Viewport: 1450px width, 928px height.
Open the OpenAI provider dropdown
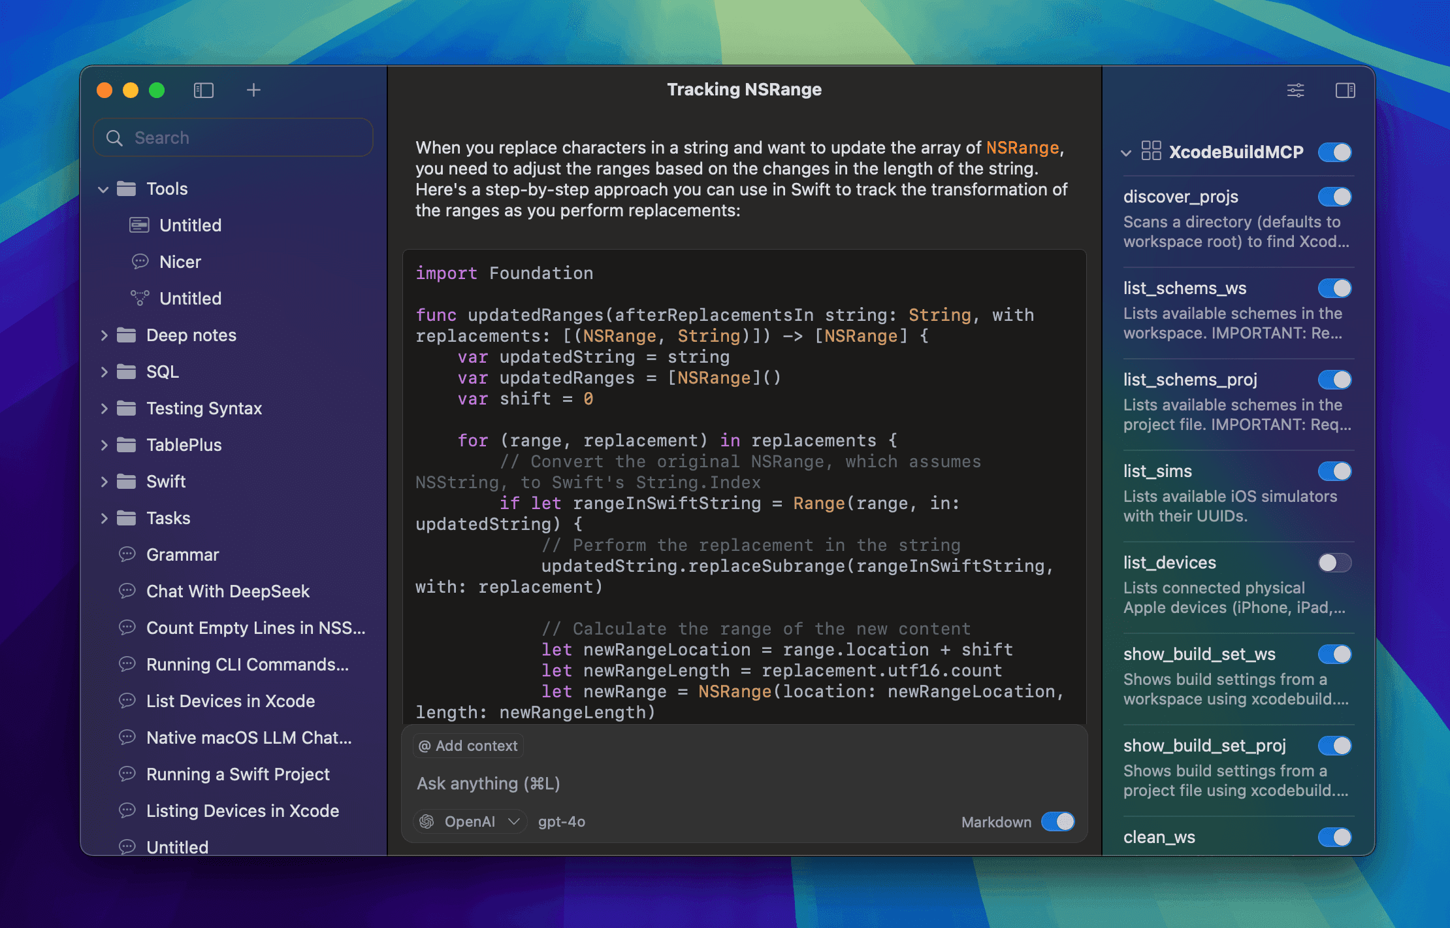(x=470, y=821)
